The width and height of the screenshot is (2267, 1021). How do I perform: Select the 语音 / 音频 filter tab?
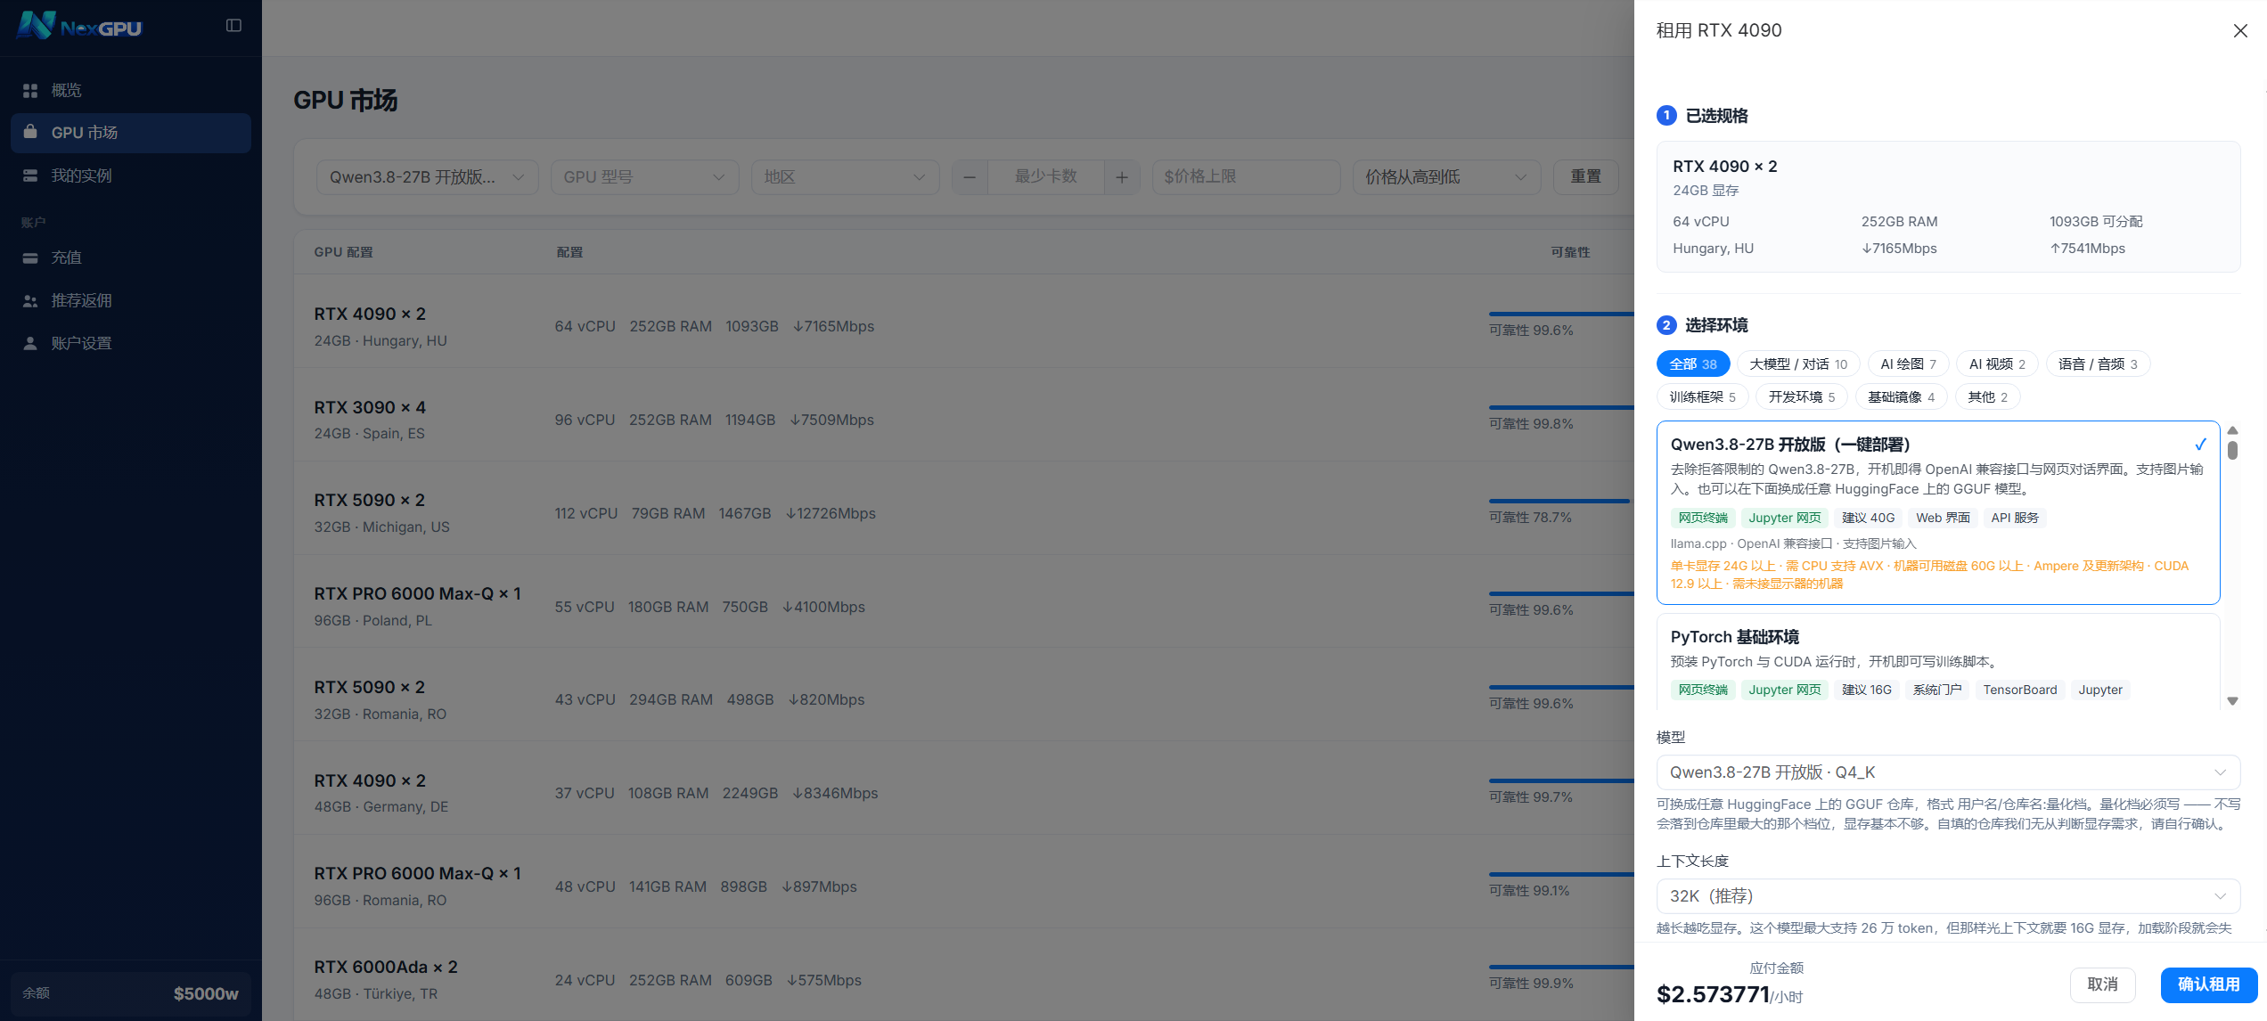point(2098,363)
